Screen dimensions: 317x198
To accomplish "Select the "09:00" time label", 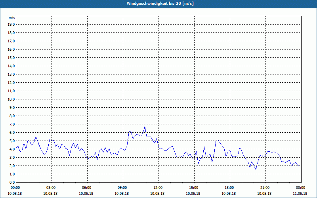I will tap(123, 188).
